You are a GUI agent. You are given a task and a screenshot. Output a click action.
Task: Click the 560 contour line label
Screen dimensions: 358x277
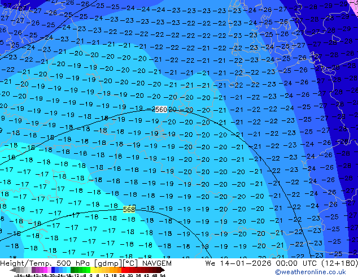160,110
